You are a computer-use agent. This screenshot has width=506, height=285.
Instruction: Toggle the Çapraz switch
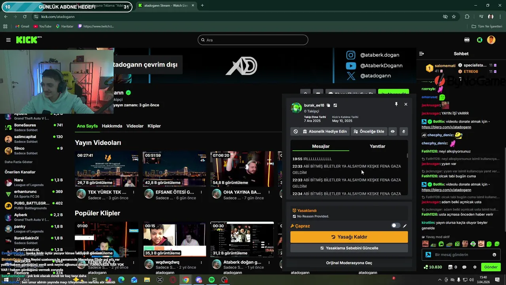click(x=395, y=226)
